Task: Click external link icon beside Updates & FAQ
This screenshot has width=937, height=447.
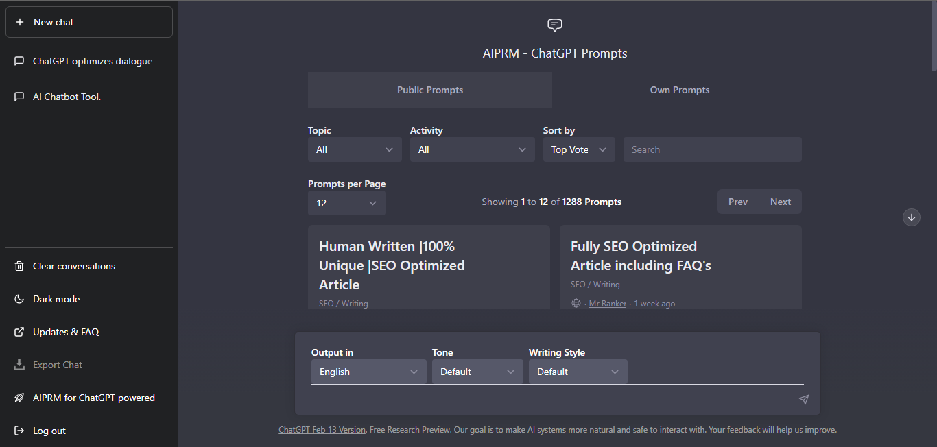Action: tap(19, 332)
